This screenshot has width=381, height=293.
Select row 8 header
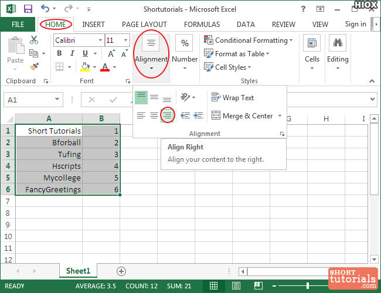click(8, 213)
